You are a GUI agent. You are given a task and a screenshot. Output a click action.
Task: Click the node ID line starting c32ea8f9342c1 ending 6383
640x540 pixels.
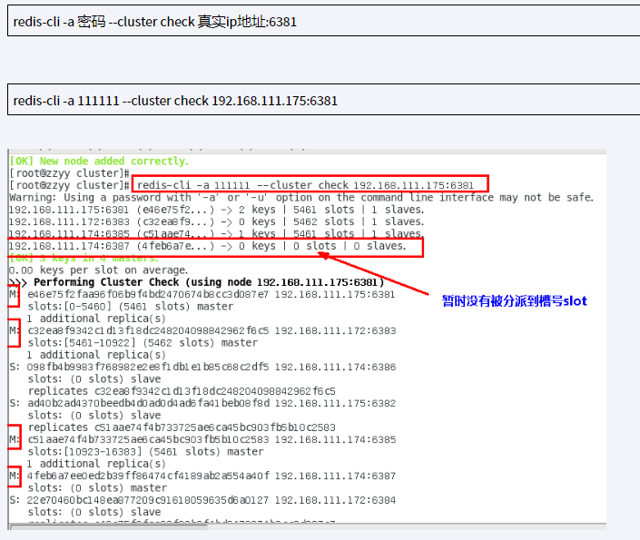pos(202,330)
